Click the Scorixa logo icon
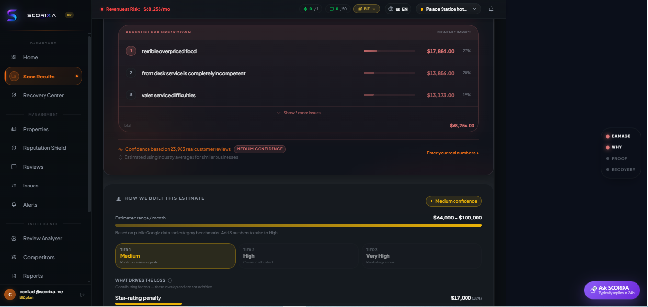648x307 pixels. click(11, 15)
